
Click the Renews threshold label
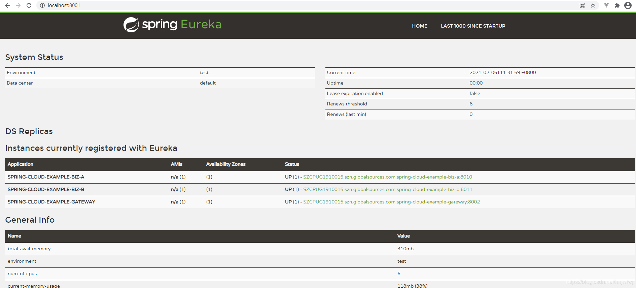tap(347, 104)
